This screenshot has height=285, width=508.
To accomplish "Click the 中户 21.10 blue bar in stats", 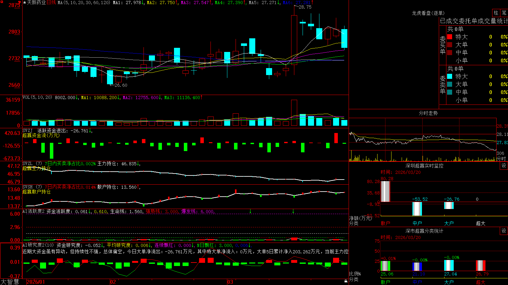I will [417, 266].
